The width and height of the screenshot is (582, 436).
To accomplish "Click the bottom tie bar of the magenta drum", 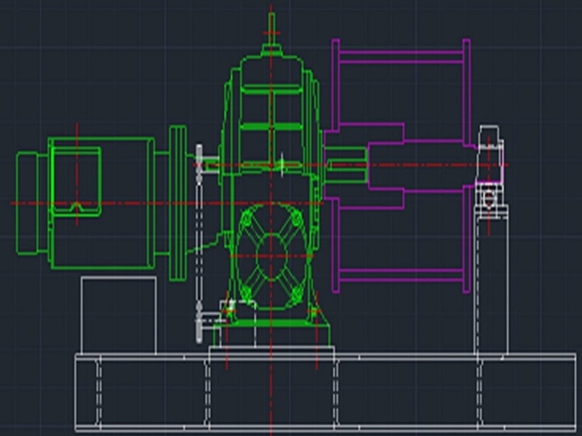I will 400,275.
